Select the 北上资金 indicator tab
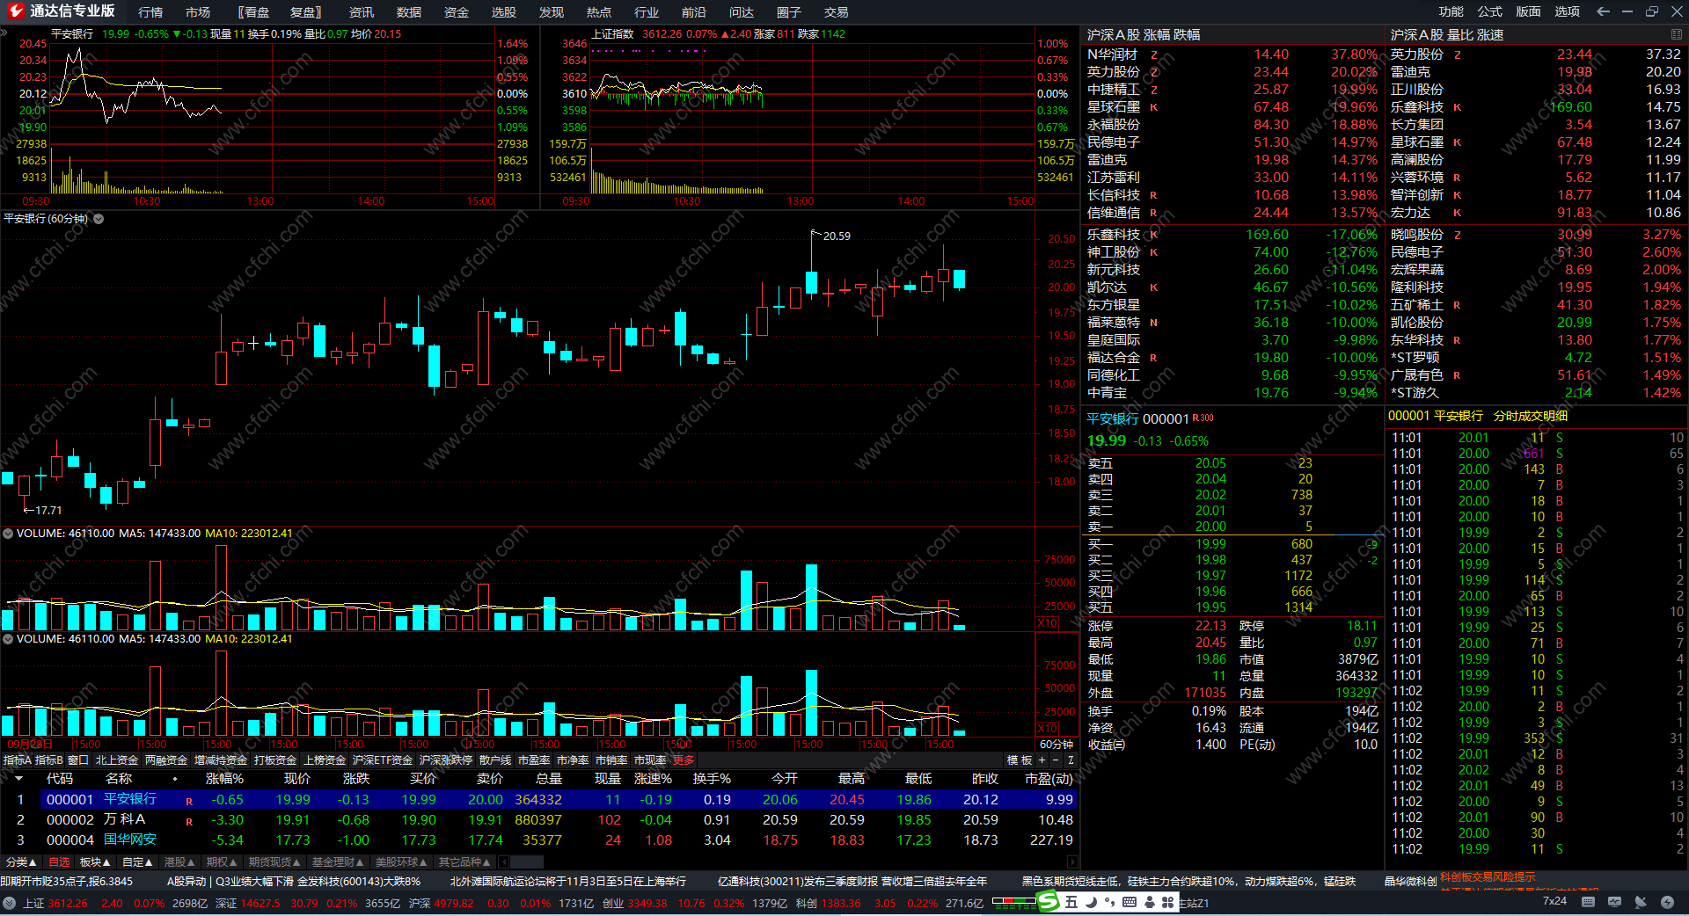Image resolution: width=1689 pixels, height=916 pixels. click(117, 760)
